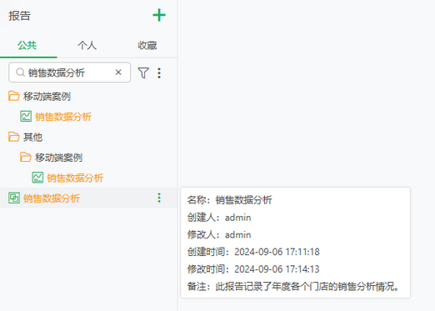Click the 备注 description line in tooltip
This screenshot has height=311, width=435.
pyautogui.click(x=293, y=286)
